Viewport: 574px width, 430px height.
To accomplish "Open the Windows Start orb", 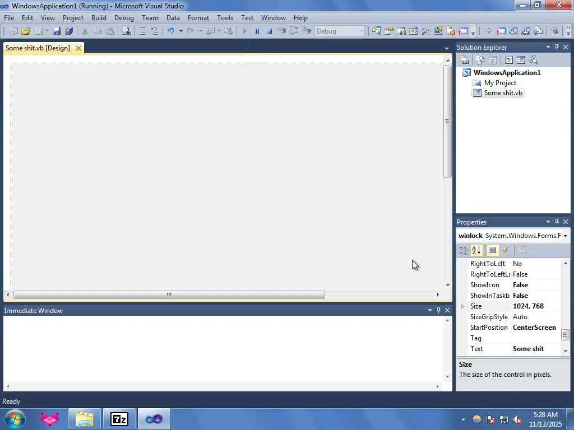I will (15, 419).
